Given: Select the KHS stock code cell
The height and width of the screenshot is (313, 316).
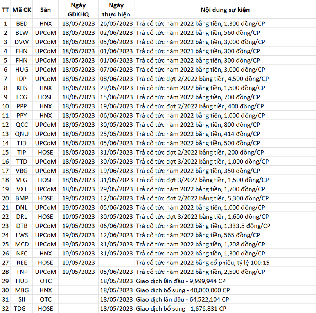Looking at the screenshot, I should (22, 88).
